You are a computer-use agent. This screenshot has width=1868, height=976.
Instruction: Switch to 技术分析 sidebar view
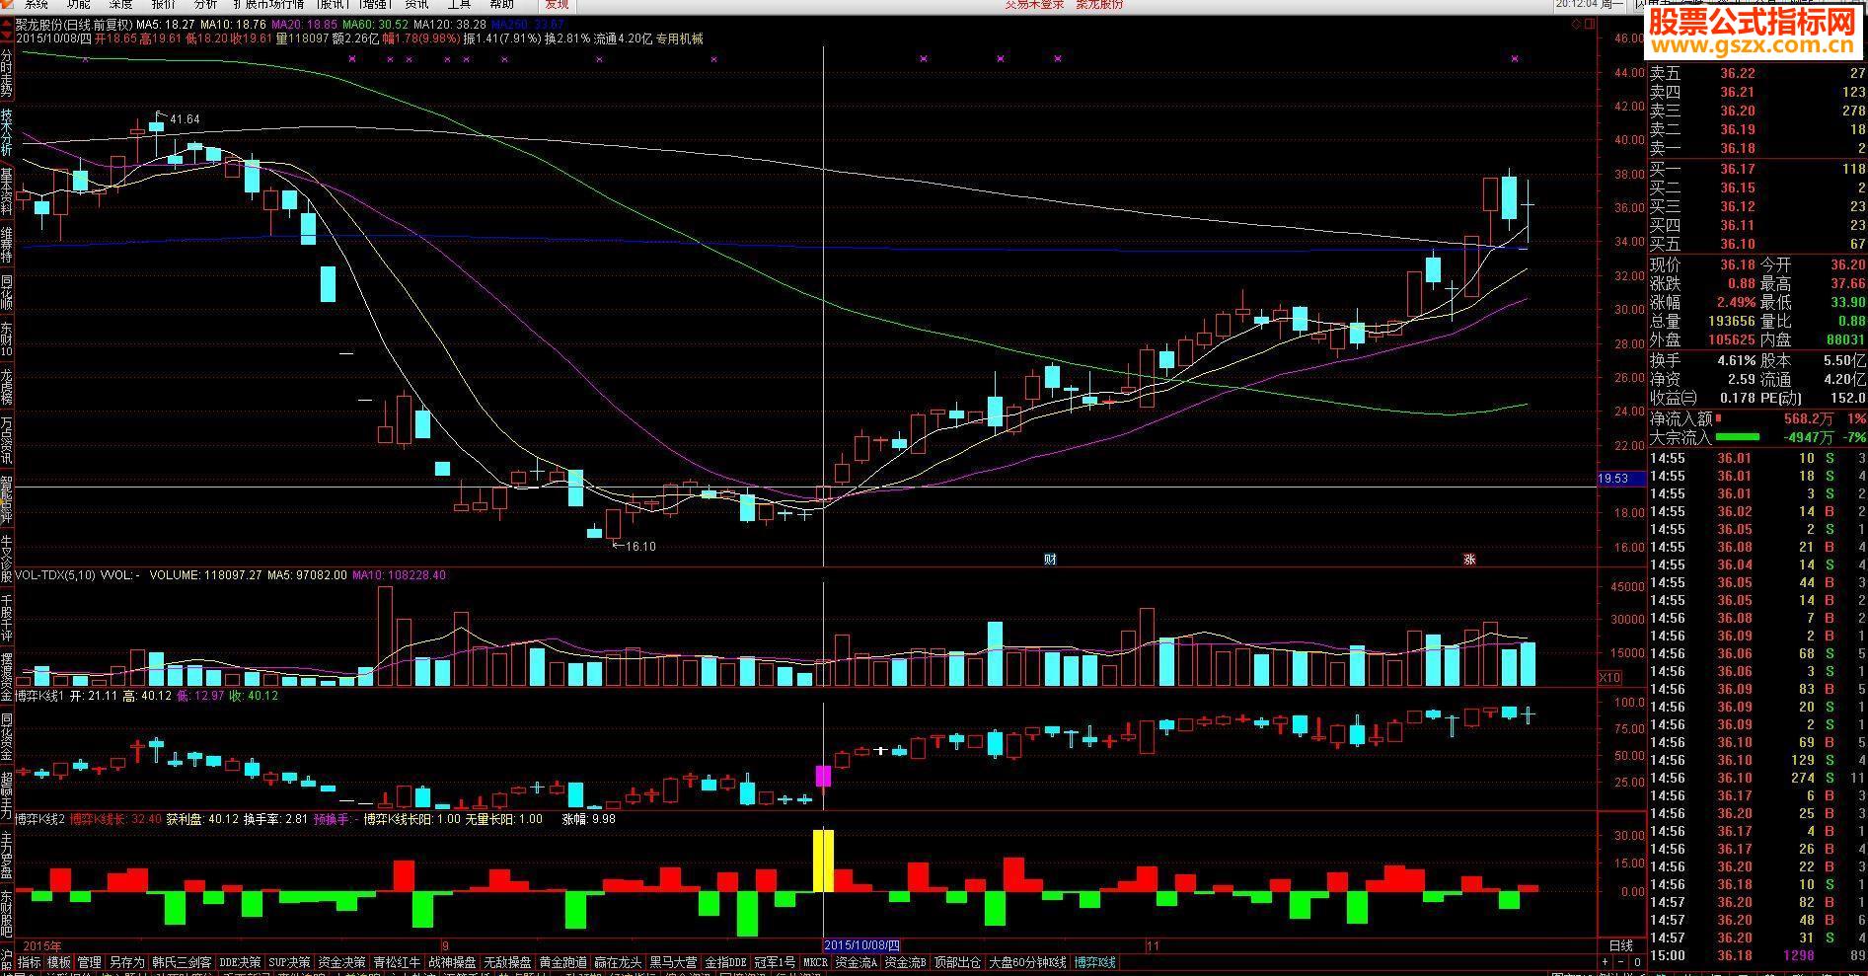[x=7, y=133]
